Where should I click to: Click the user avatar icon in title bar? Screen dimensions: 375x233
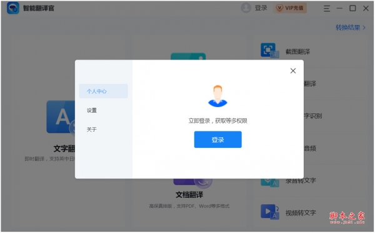[246, 8]
